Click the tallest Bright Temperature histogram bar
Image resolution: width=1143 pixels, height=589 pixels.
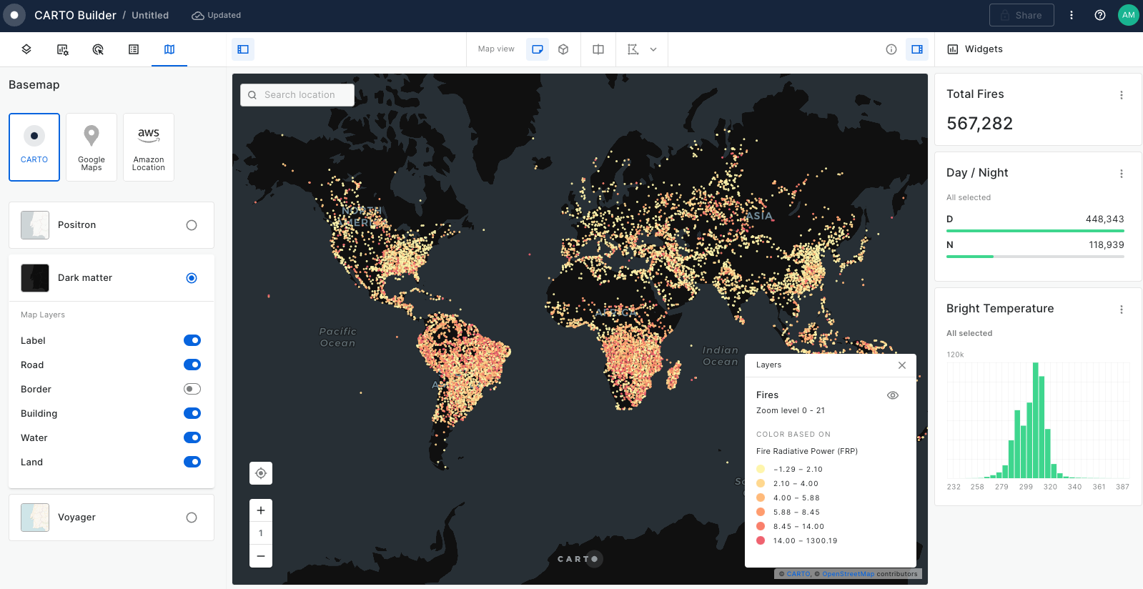(1035, 422)
